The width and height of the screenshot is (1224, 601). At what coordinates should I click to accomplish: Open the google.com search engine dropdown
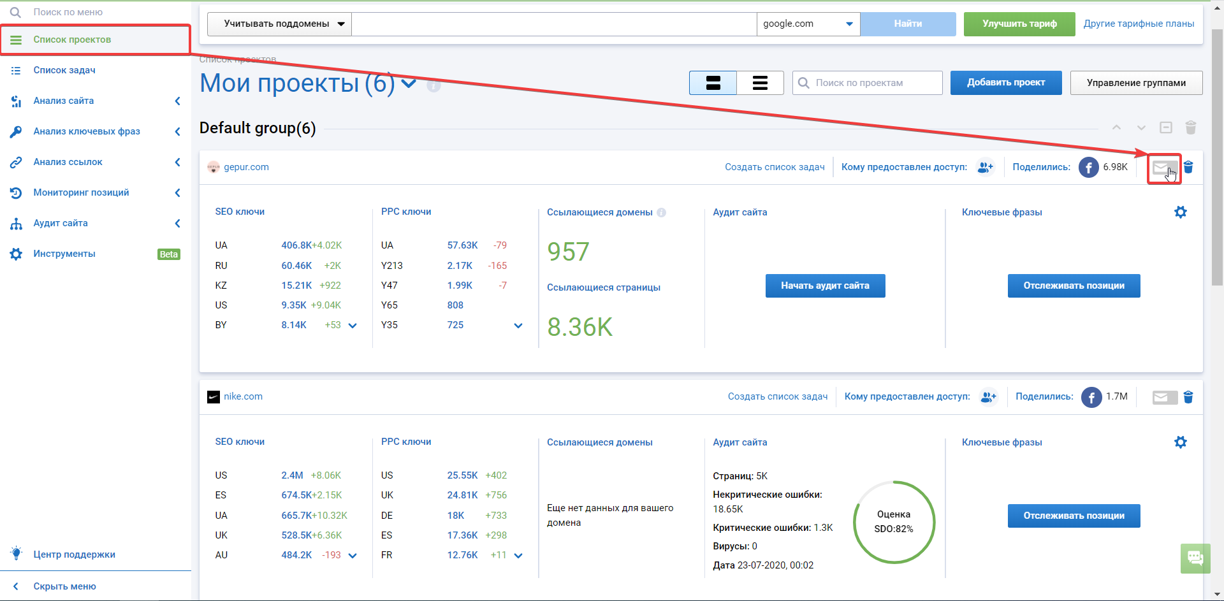[808, 24]
